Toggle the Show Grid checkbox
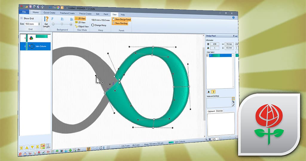306x161 pixels. pyautogui.click(x=22, y=18)
